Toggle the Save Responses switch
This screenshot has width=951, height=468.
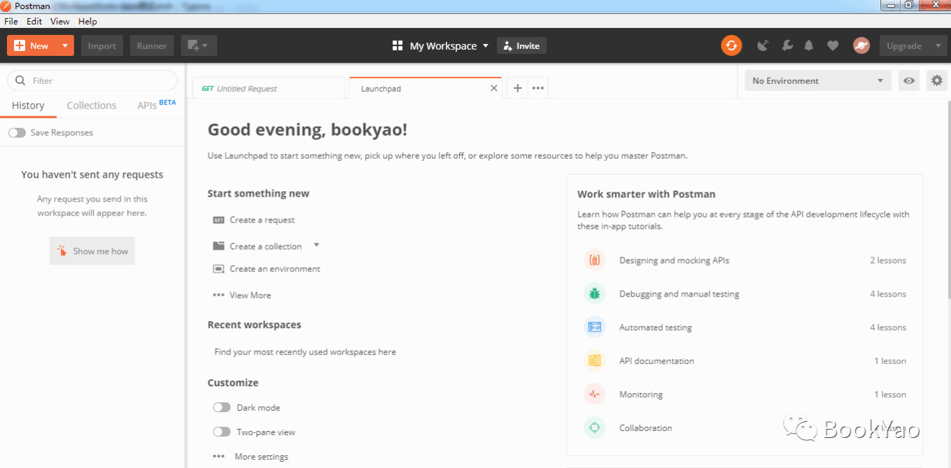point(17,132)
